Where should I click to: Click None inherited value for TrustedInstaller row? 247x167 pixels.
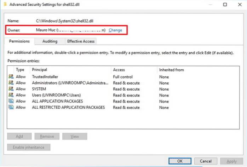[x=164, y=77]
